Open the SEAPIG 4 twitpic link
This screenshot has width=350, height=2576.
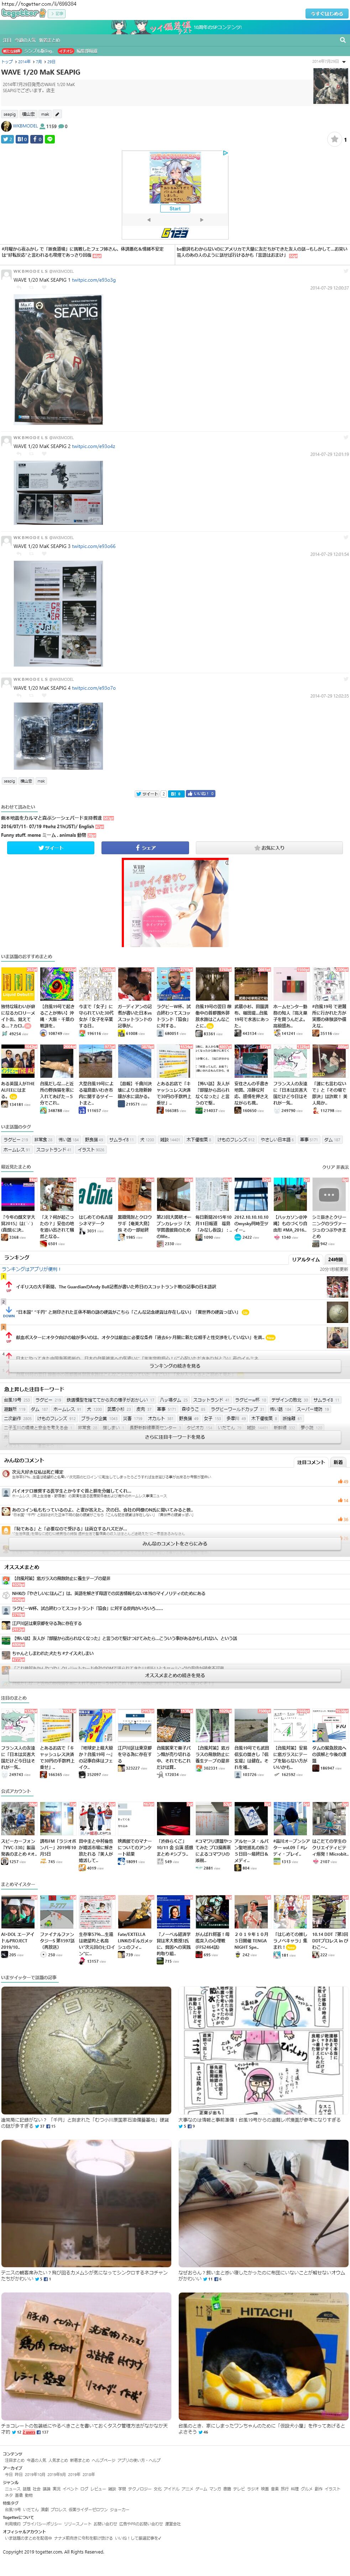click(x=94, y=688)
